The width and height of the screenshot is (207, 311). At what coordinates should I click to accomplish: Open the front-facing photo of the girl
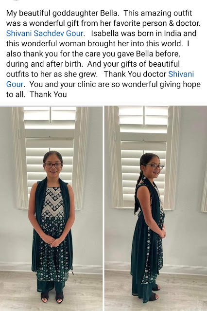click(x=51, y=208)
